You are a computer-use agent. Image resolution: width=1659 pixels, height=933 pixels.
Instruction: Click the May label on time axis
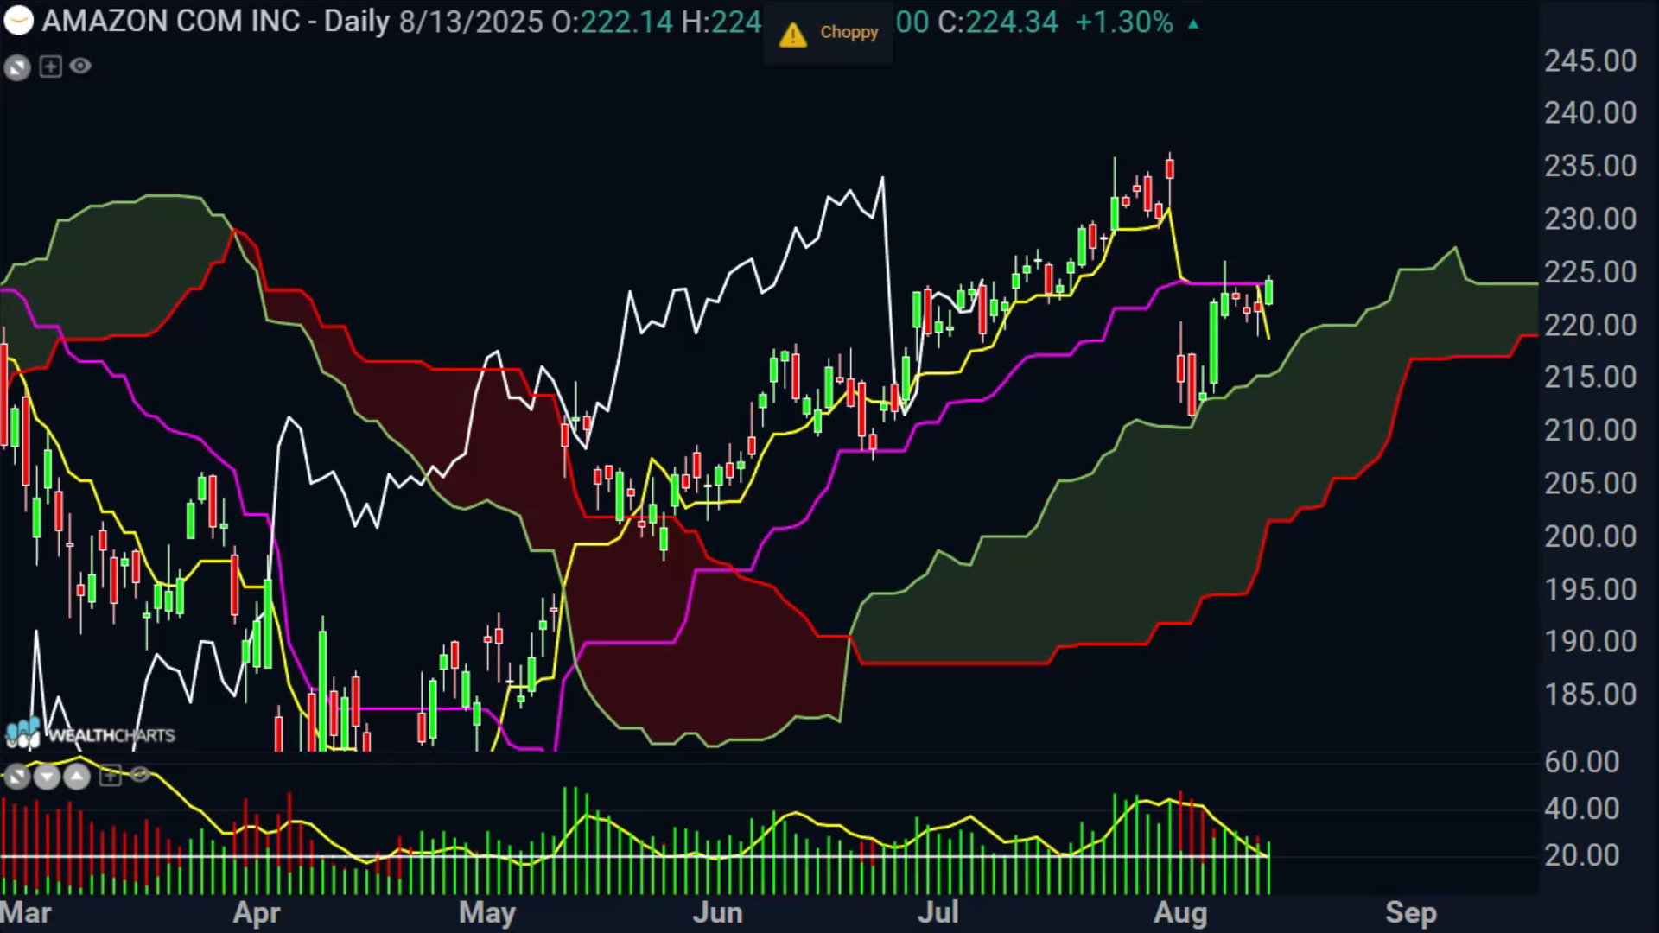(x=487, y=912)
